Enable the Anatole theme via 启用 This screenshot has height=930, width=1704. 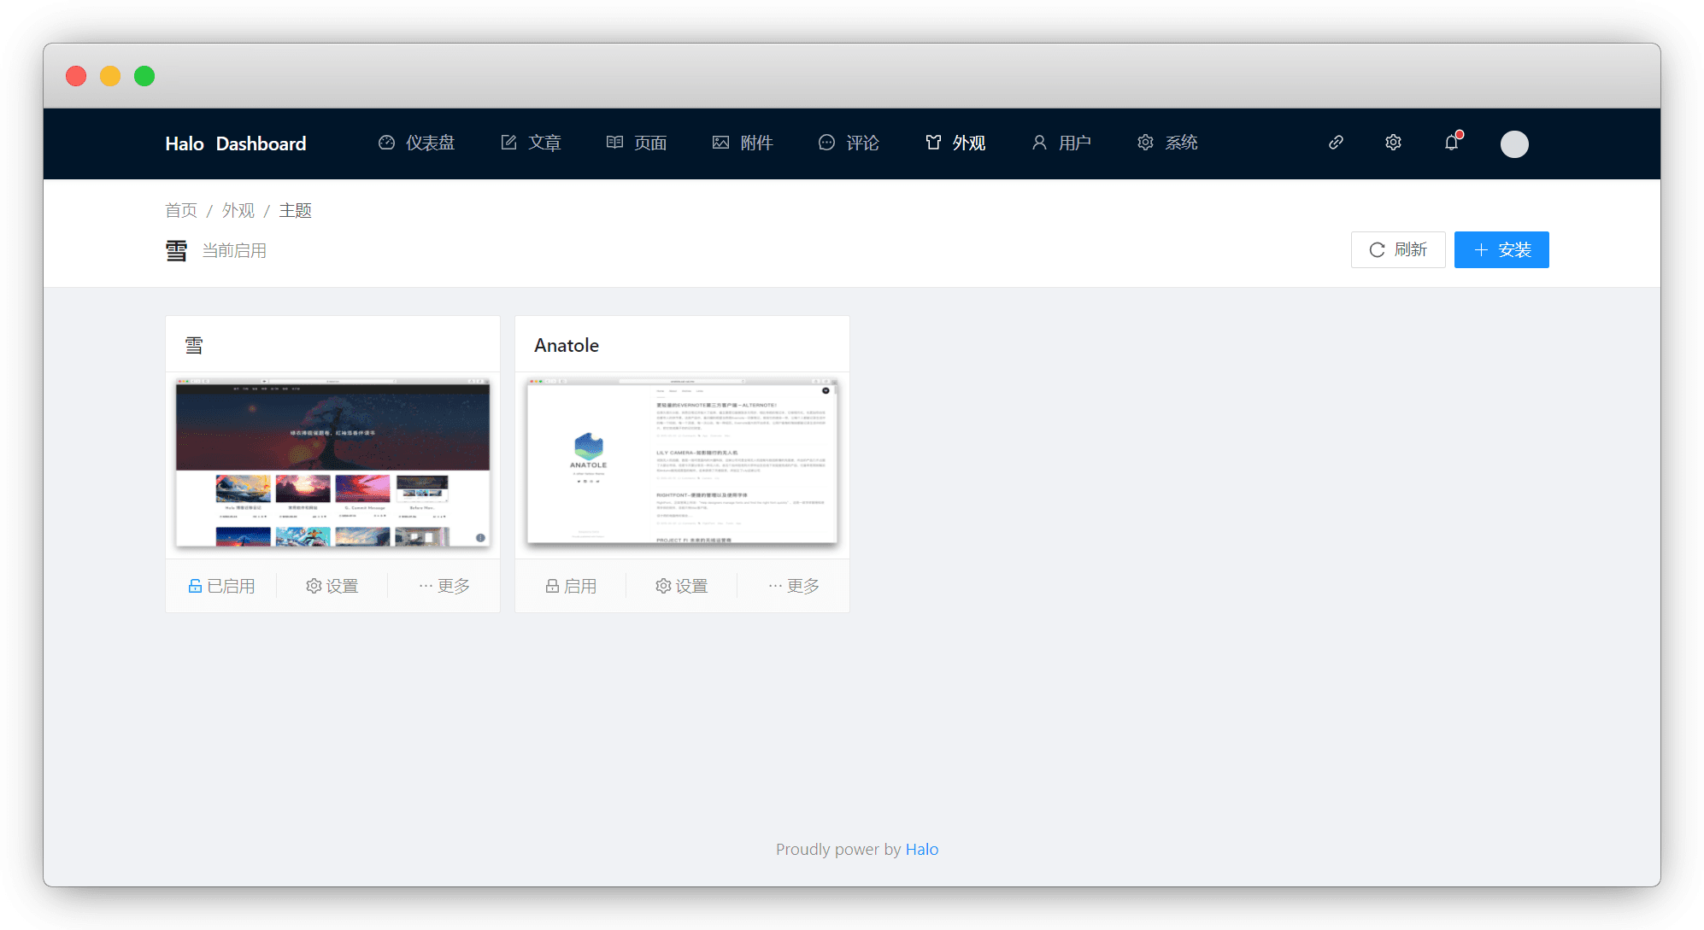(x=570, y=586)
